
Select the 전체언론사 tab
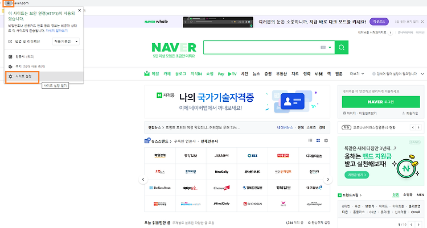209,141
